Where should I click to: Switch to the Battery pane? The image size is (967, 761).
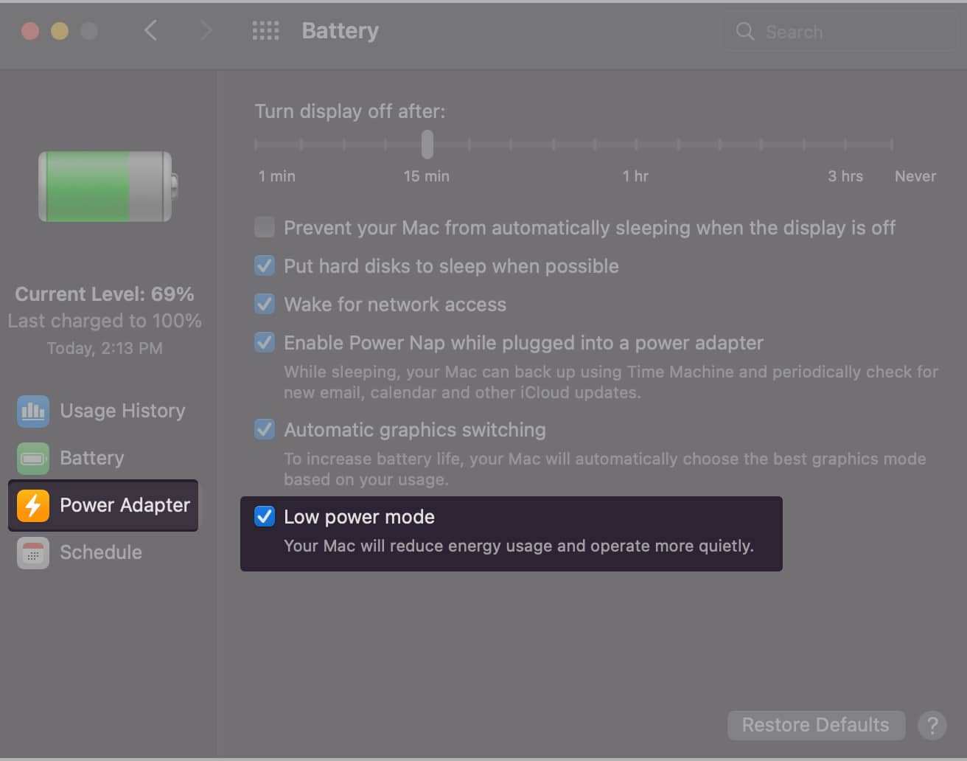tap(91, 458)
